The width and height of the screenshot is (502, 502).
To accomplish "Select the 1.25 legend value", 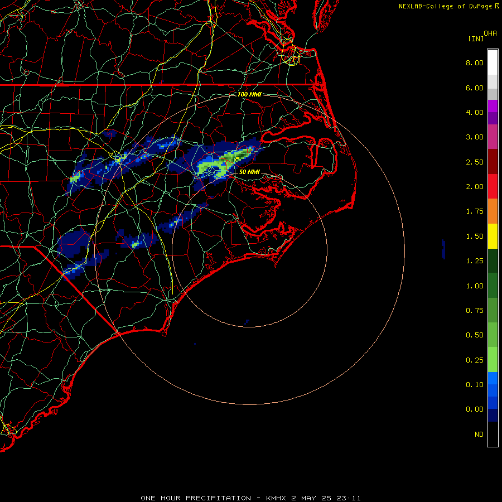I will coord(475,261).
